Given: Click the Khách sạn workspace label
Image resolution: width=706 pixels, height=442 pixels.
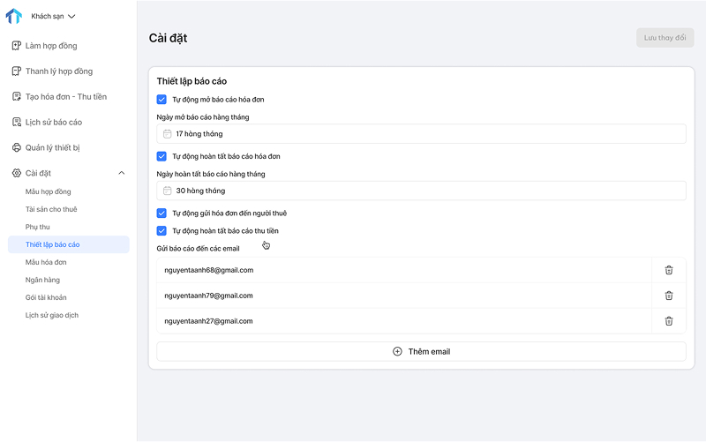Looking at the screenshot, I should click(48, 16).
